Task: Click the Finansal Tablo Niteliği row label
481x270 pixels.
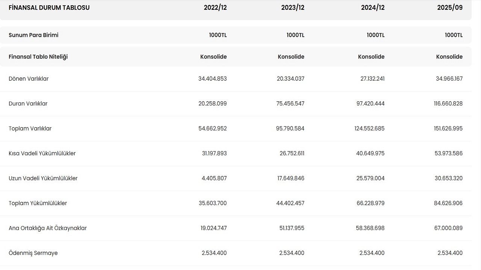Action: [x=38, y=57]
